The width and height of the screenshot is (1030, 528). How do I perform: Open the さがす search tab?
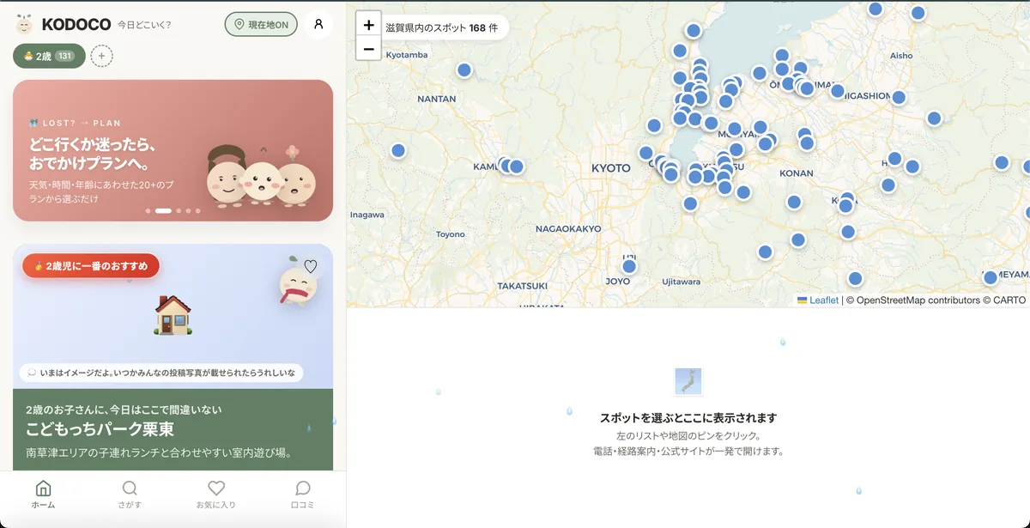click(130, 495)
